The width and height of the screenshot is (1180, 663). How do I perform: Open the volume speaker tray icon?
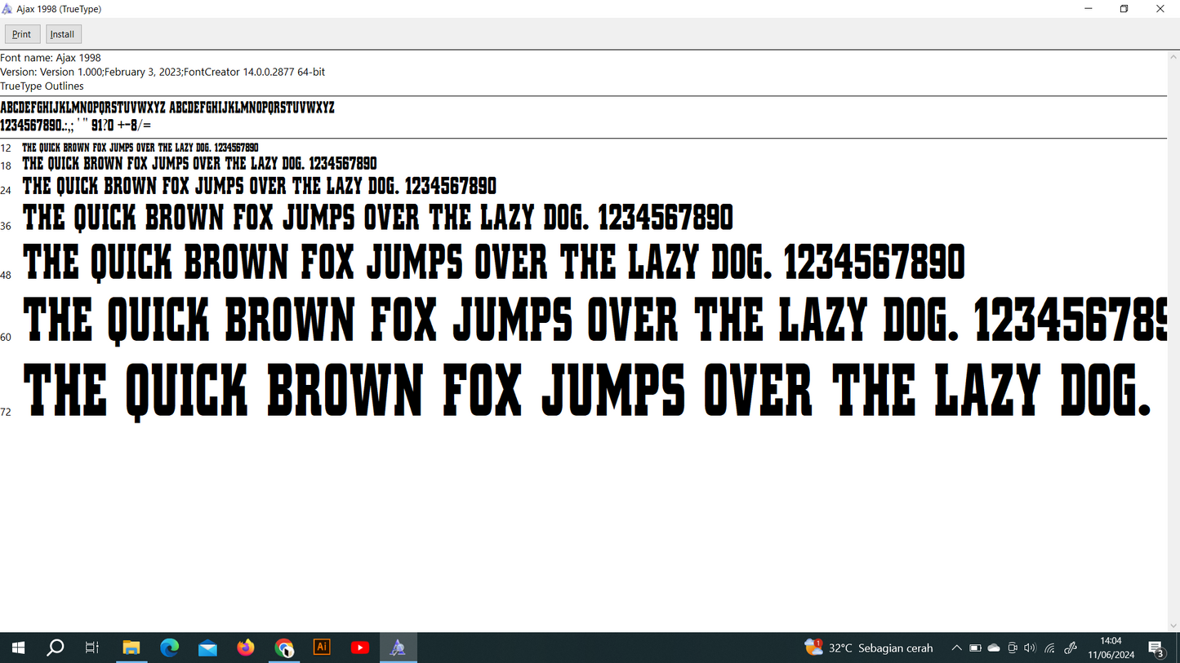point(1030,648)
